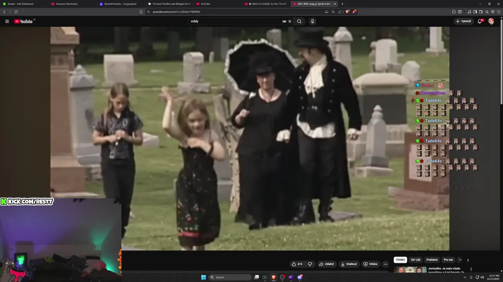View site information icon in address bar

pyautogui.click(x=149, y=12)
